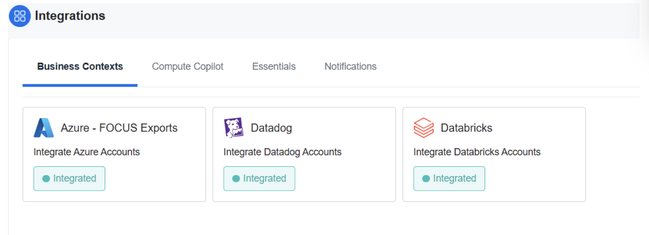This screenshot has height=235, width=649.
Task: Select the Essentials tab
Action: click(274, 67)
